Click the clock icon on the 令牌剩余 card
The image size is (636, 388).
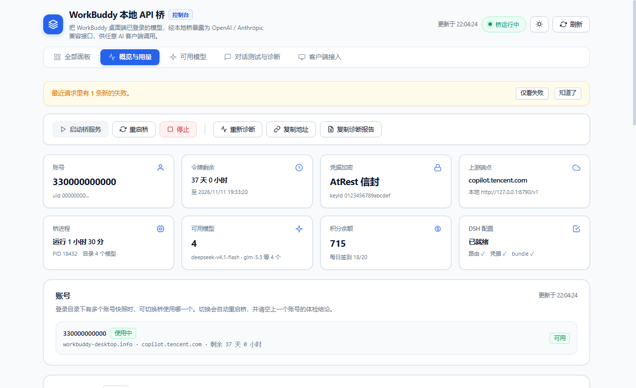299,168
